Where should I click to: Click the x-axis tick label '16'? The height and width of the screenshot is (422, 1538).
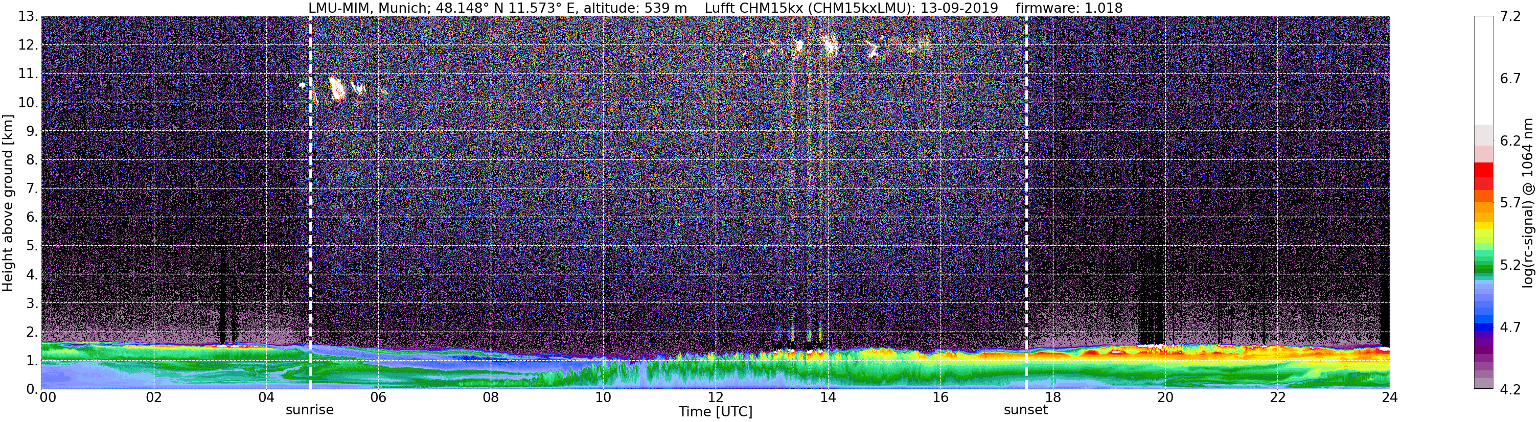pyautogui.click(x=940, y=397)
